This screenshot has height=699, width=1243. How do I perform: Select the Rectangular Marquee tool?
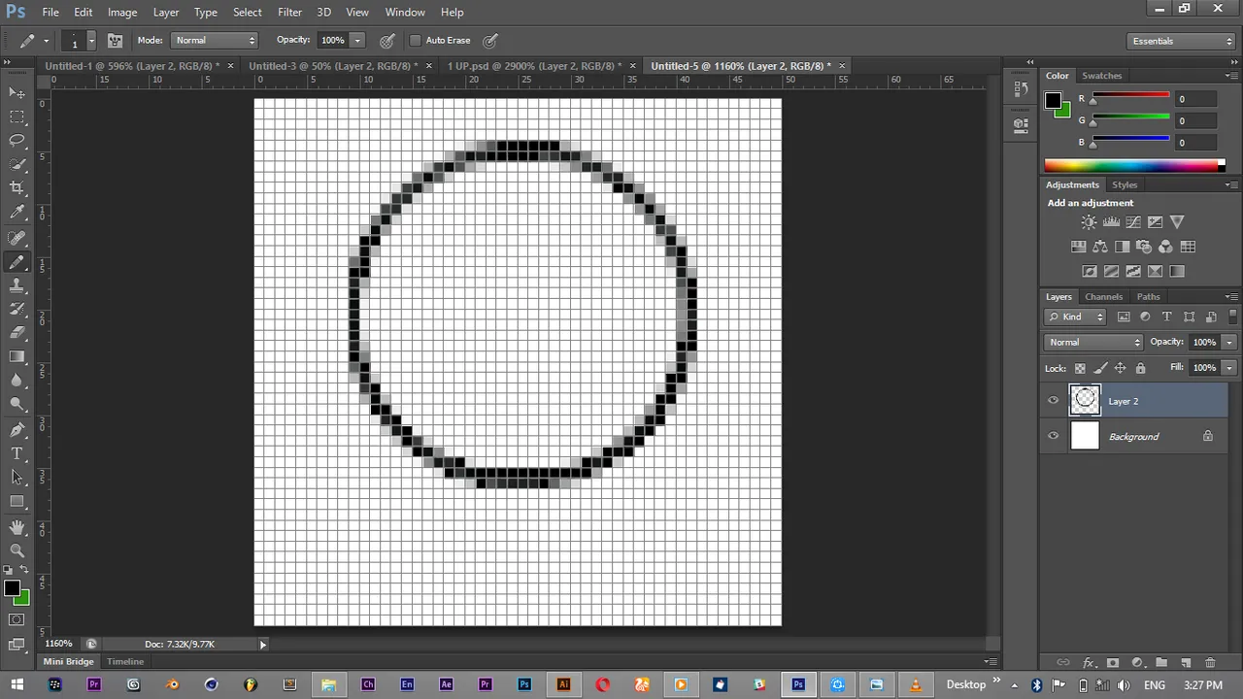(x=17, y=117)
